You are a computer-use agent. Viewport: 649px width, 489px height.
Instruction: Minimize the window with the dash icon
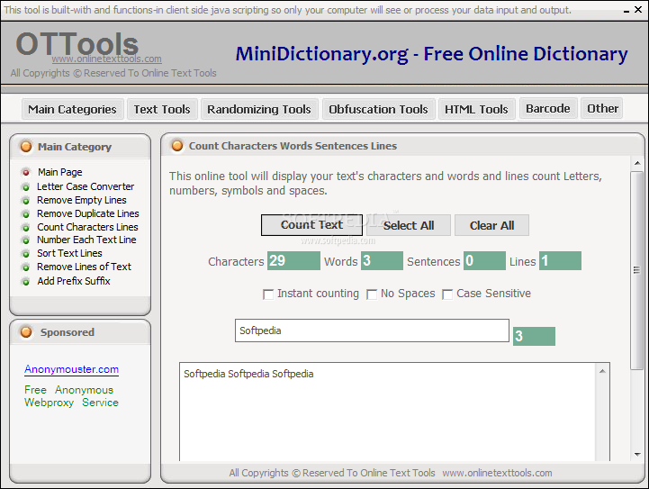[626, 11]
